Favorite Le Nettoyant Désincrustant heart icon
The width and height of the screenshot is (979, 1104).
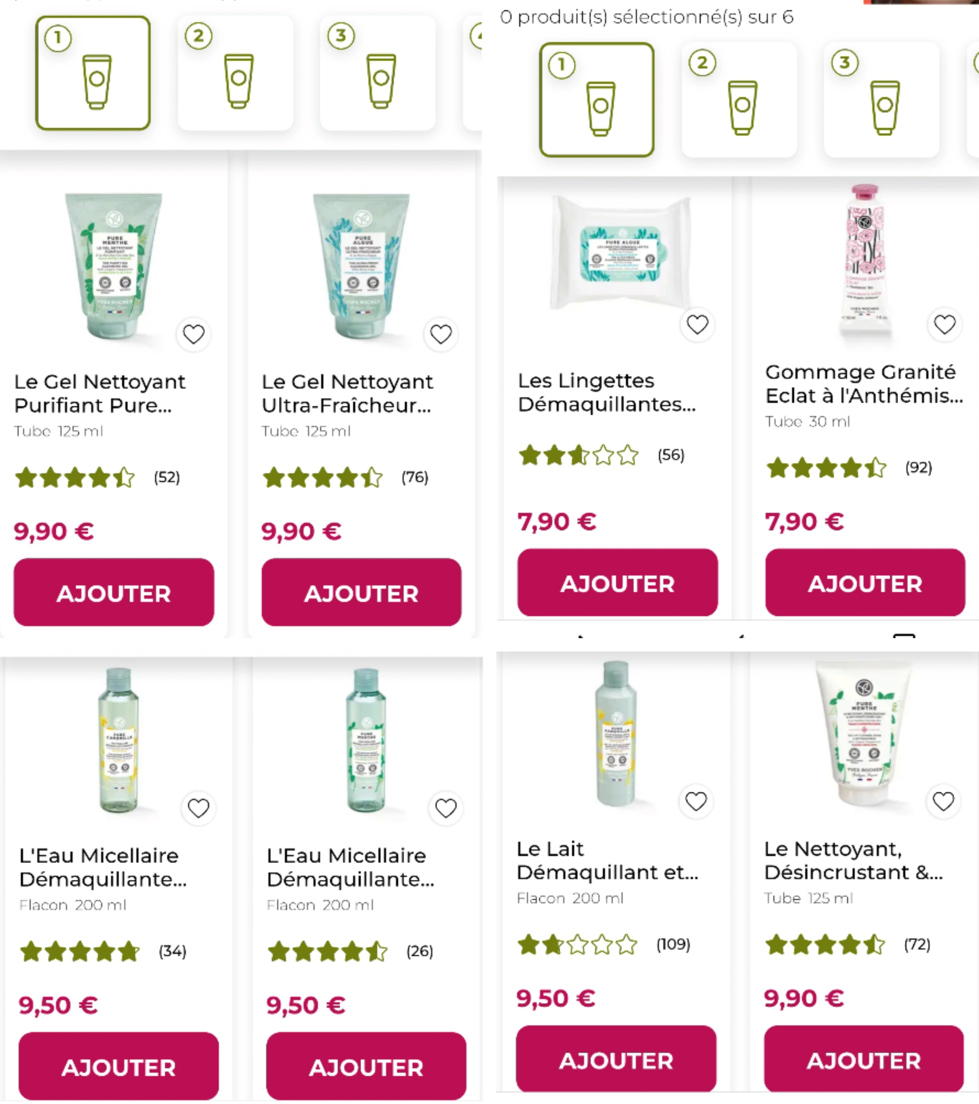click(x=943, y=801)
